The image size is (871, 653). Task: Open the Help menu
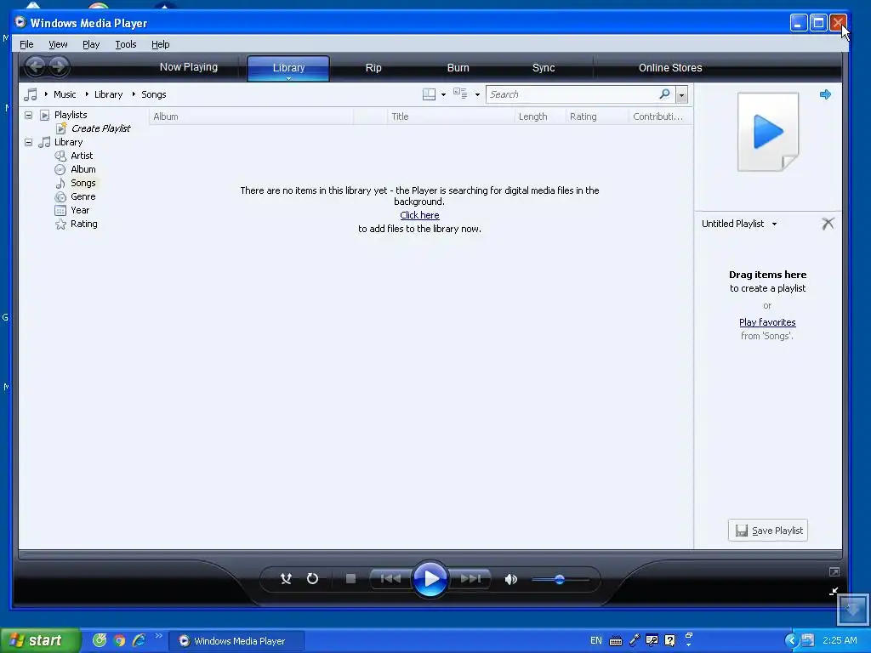[x=161, y=44]
